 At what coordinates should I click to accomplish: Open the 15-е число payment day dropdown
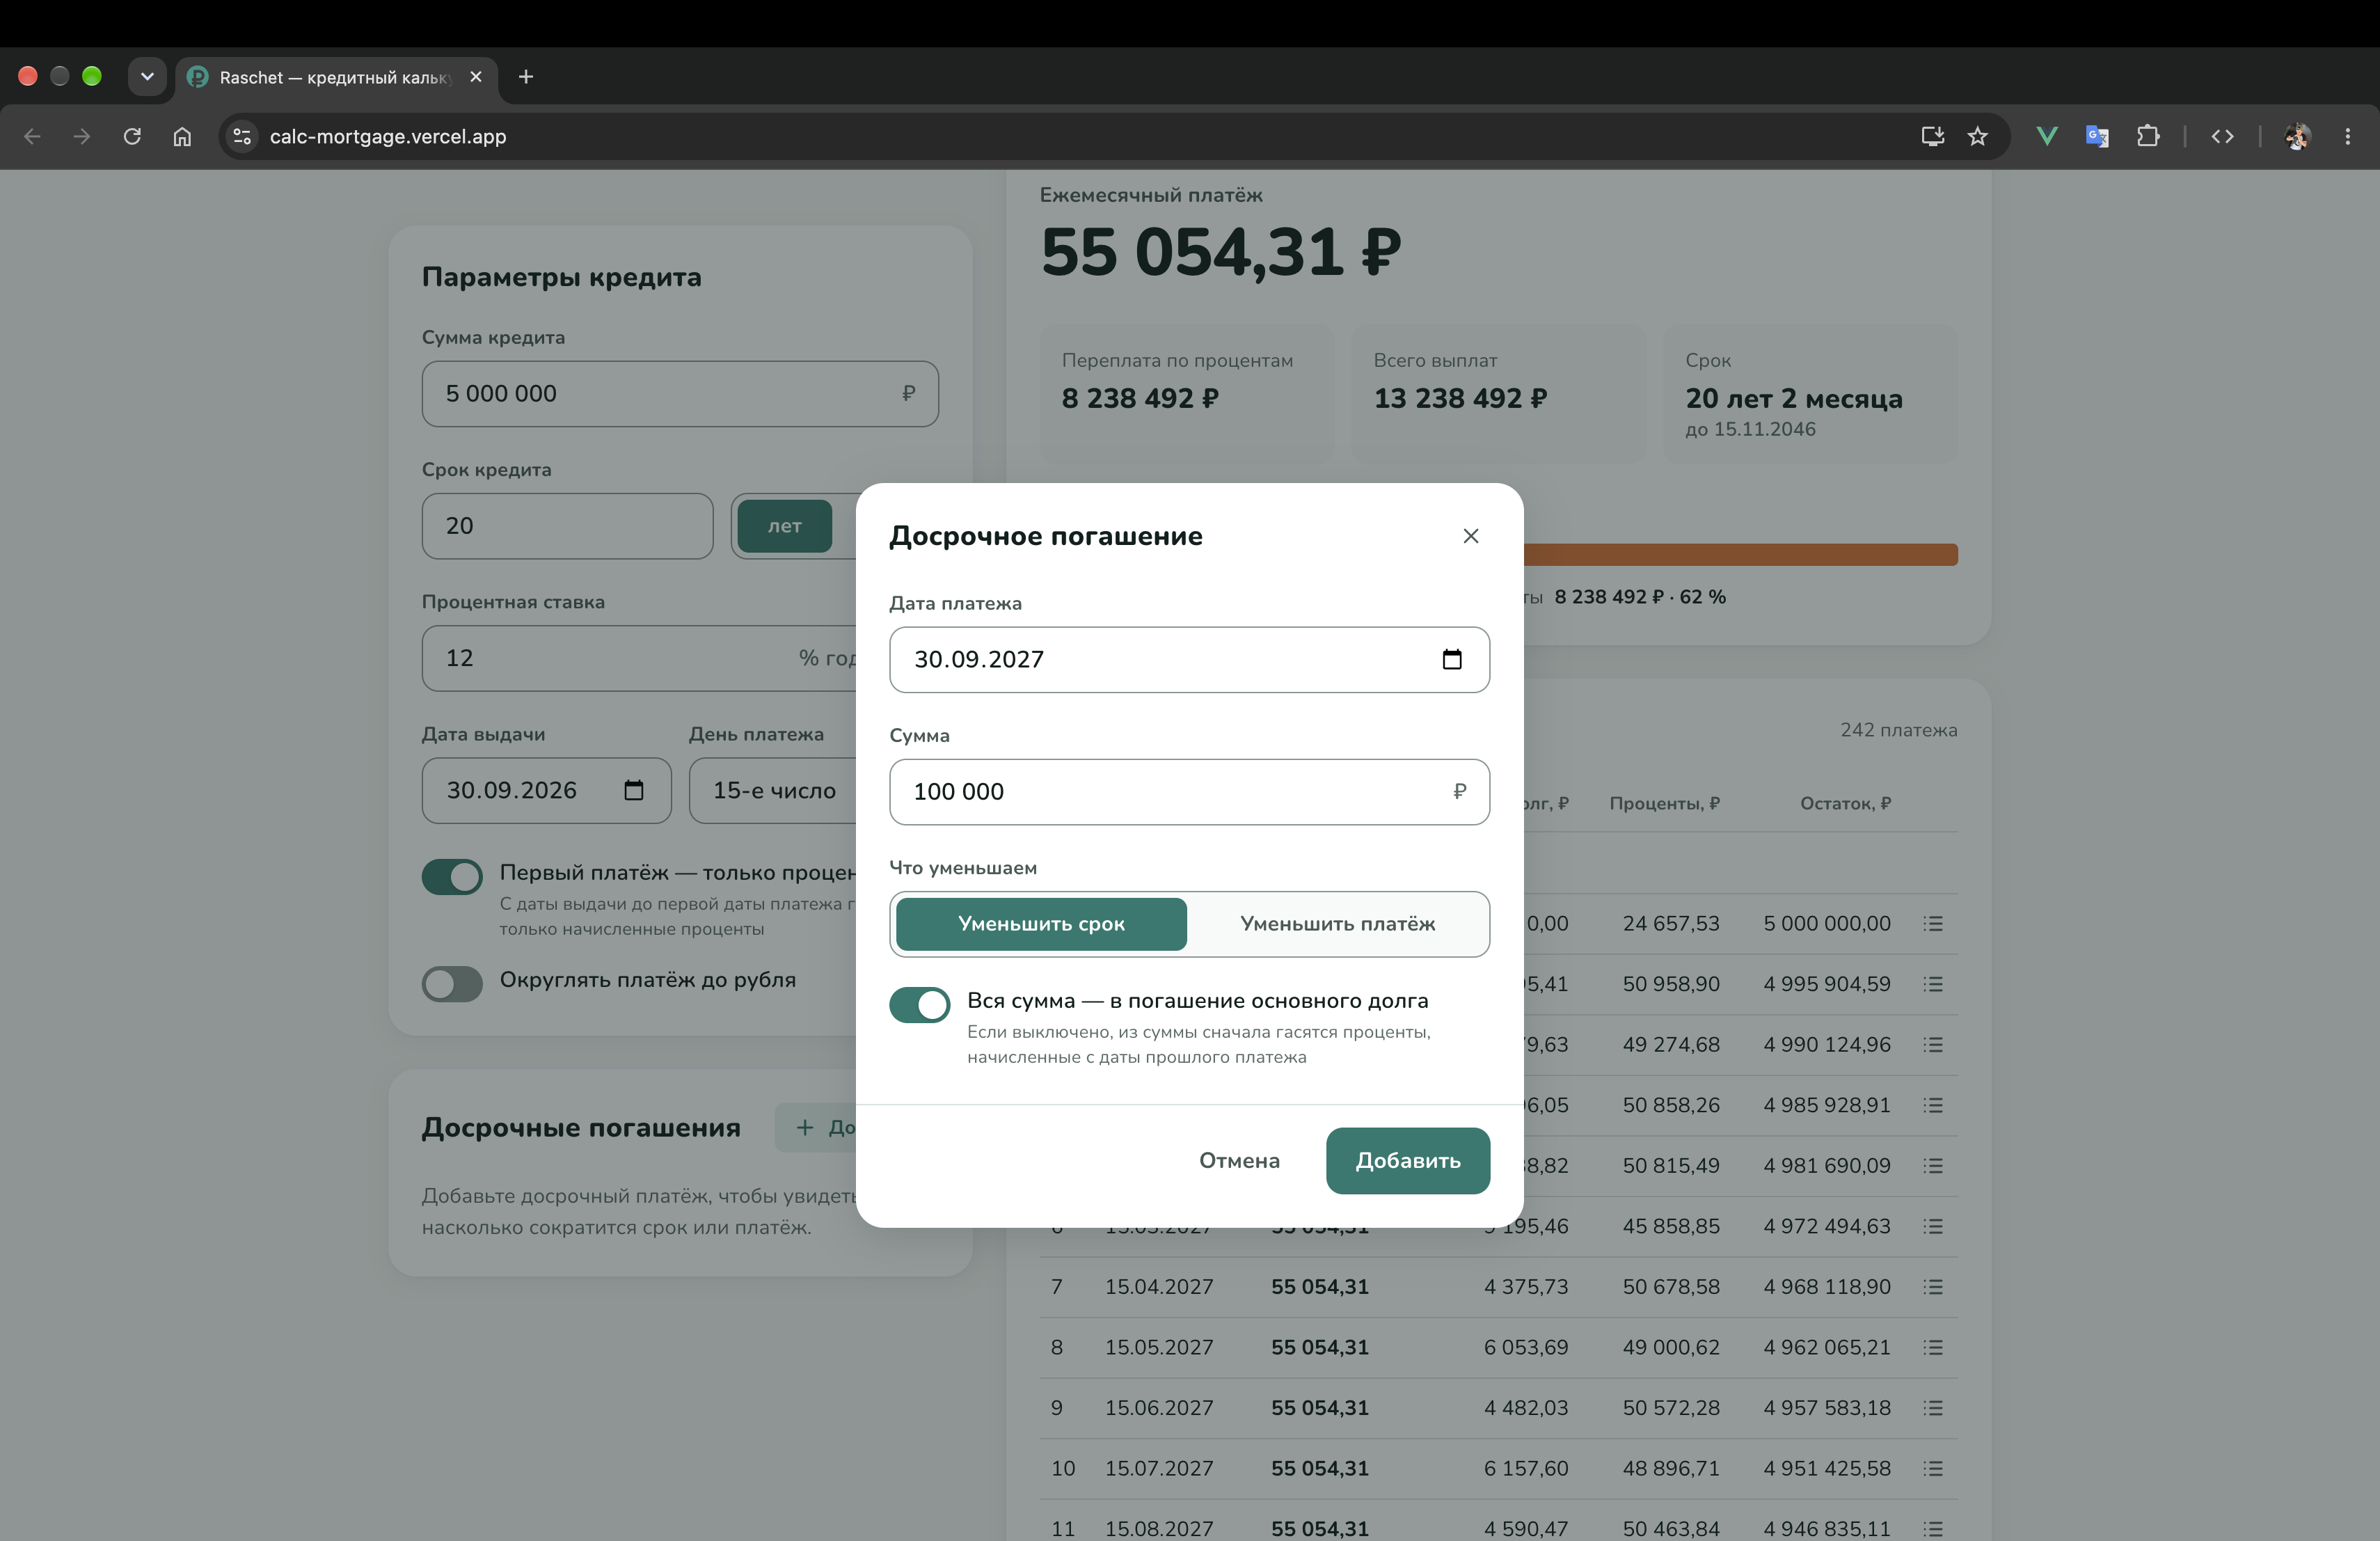click(x=772, y=790)
